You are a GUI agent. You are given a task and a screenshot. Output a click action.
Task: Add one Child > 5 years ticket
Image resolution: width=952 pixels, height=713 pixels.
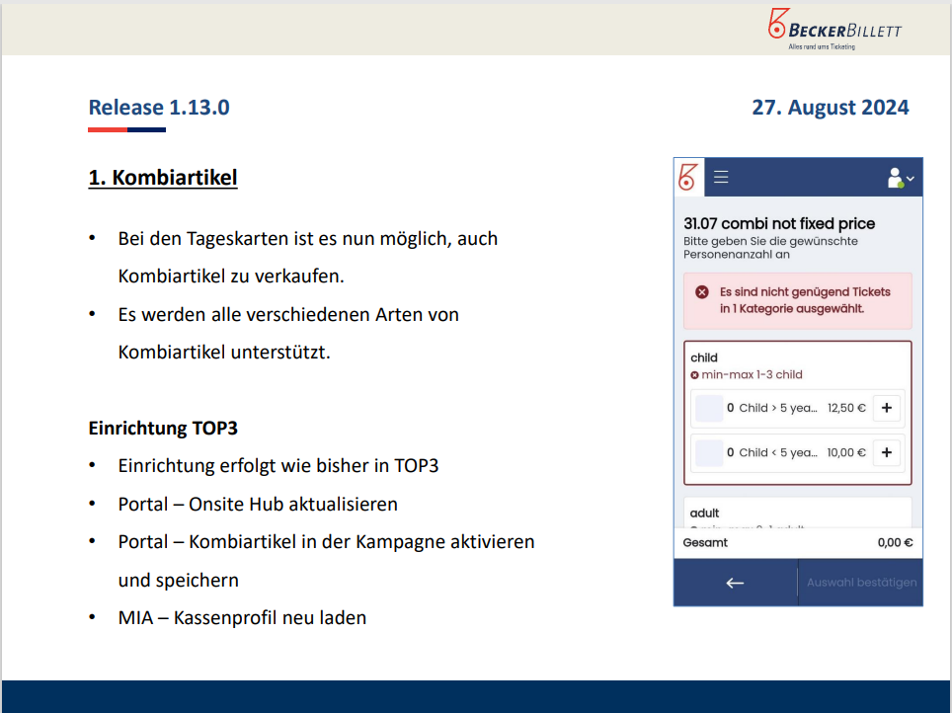887,408
